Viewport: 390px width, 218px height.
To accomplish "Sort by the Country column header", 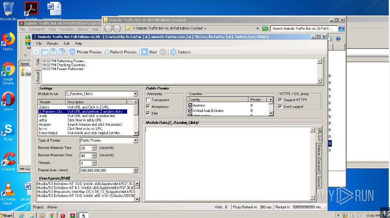I will [218, 99].
